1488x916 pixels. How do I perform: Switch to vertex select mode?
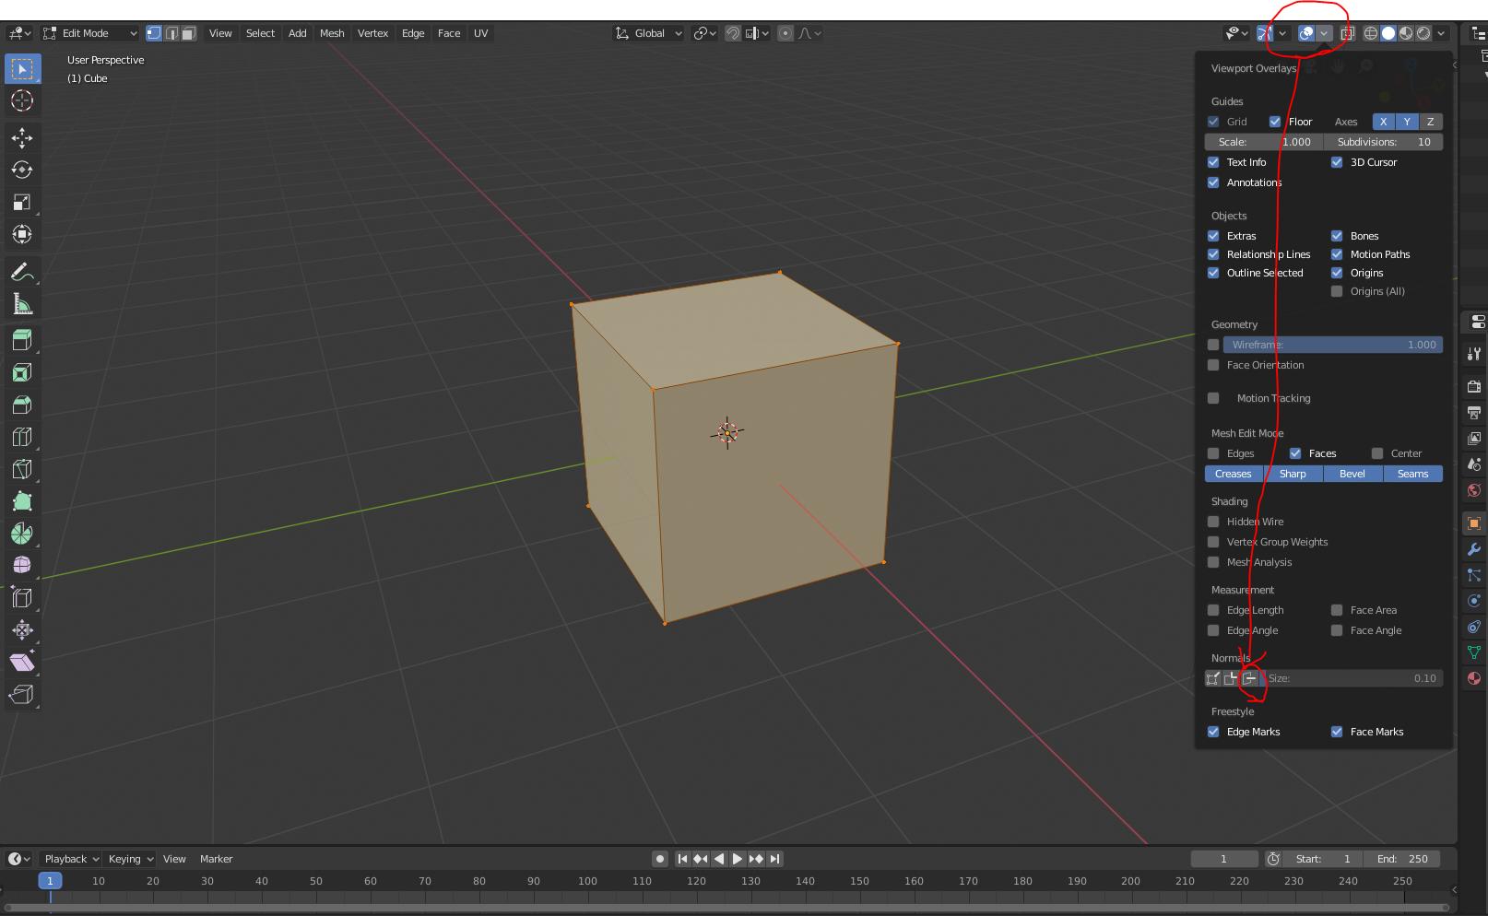tap(154, 33)
